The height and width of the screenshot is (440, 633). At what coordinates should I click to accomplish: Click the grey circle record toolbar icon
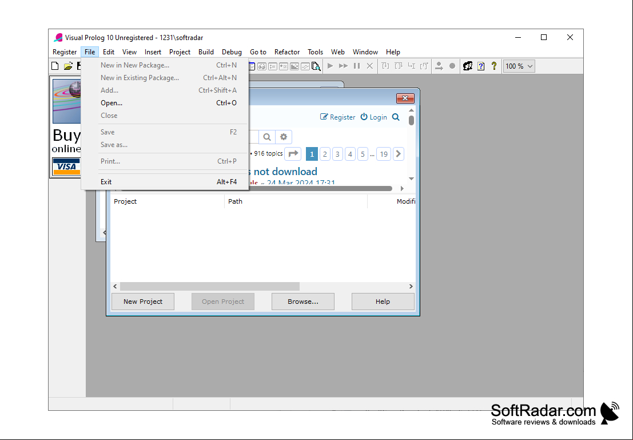point(452,66)
